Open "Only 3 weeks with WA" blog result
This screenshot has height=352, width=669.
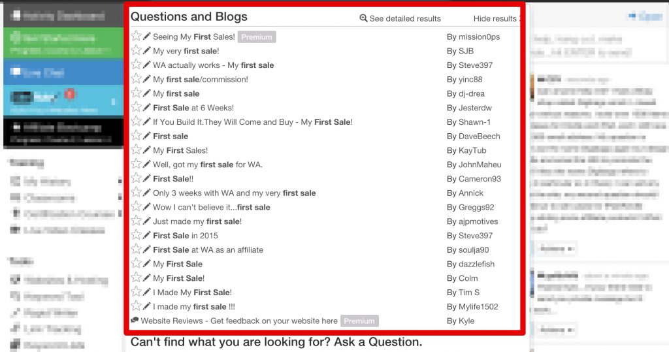tap(235, 193)
